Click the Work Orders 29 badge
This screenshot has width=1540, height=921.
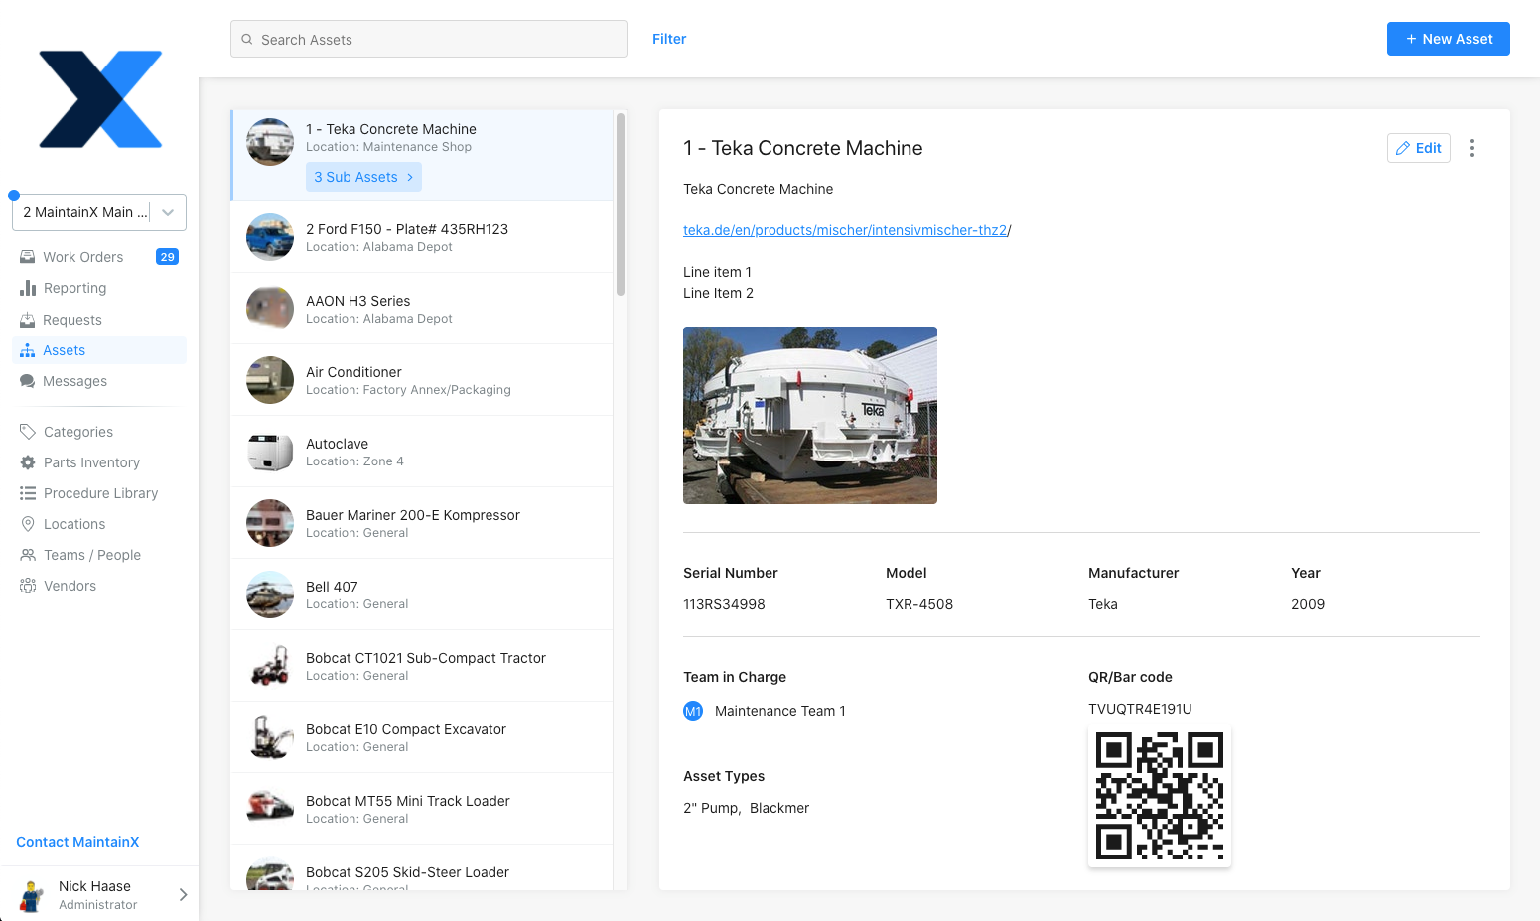[x=167, y=257]
